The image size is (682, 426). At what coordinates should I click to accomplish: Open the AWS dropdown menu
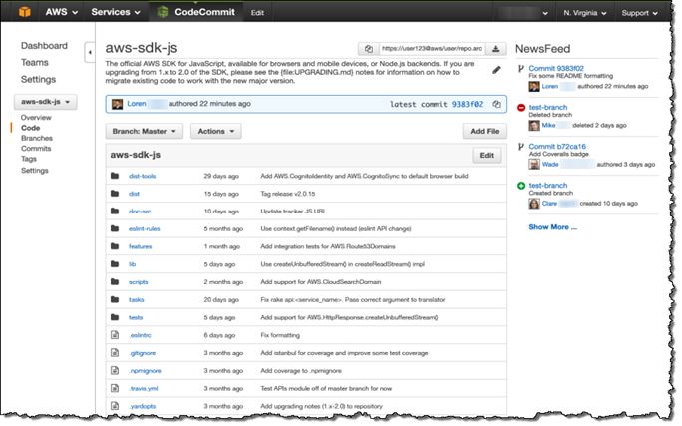click(x=62, y=12)
